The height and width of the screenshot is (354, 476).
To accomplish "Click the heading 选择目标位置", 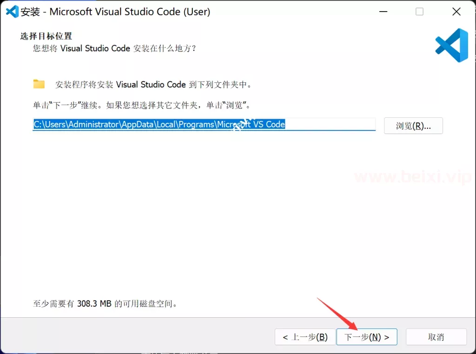I will pos(46,36).
